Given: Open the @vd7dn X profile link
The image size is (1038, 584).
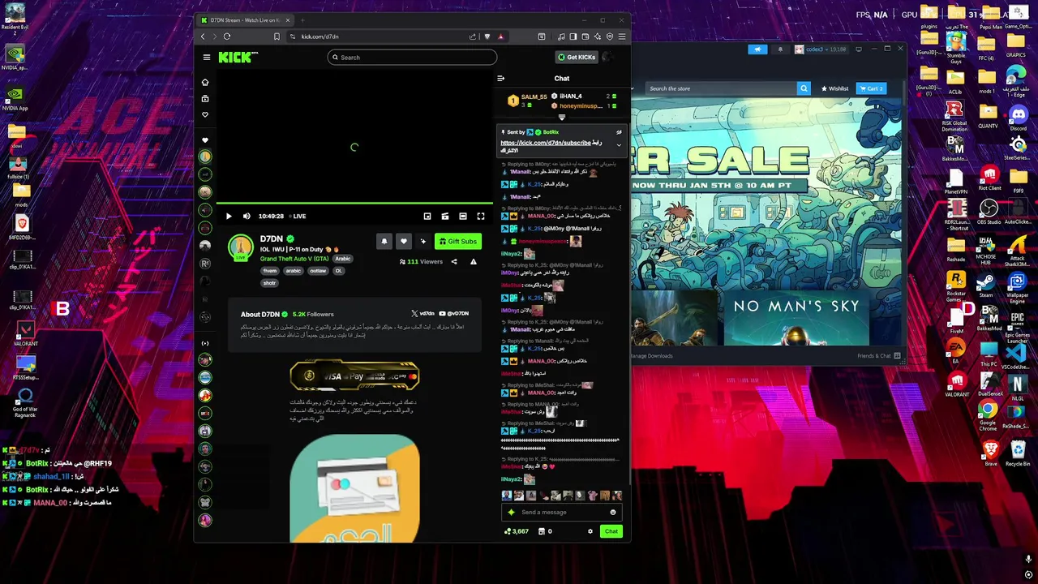Looking at the screenshot, I should click(x=422, y=314).
